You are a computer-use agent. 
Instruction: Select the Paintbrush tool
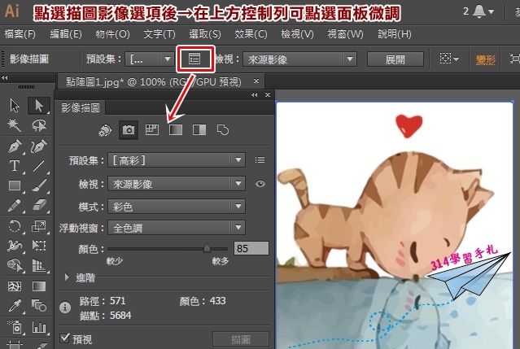tap(39, 185)
